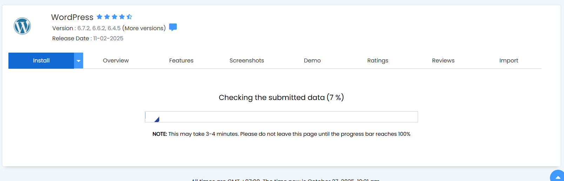This screenshot has height=181, width=564.
Task: Select the Demo tab
Action: pyautogui.click(x=312, y=61)
